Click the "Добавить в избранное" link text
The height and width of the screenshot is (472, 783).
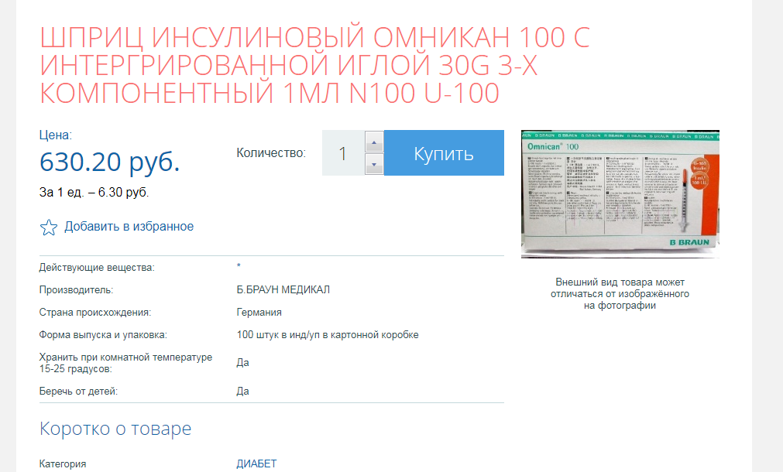(128, 225)
